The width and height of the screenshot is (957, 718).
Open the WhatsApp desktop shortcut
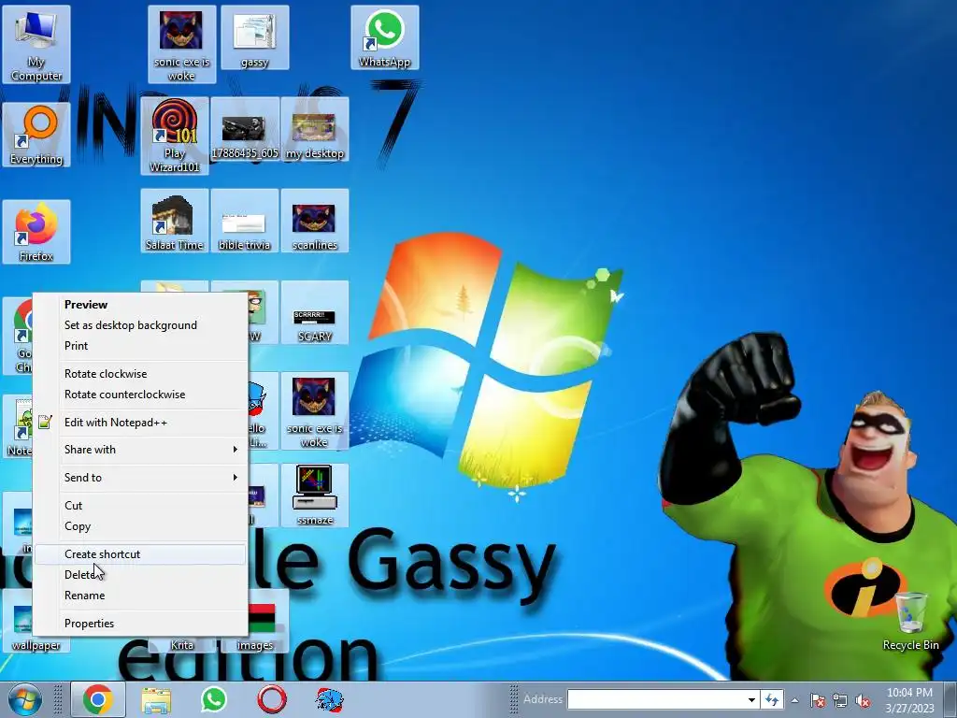click(x=384, y=37)
